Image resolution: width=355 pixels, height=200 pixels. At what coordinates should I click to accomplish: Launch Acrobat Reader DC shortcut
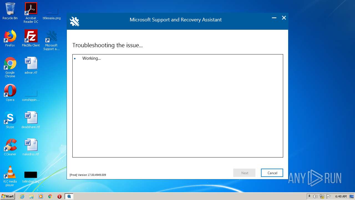click(x=31, y=13)
